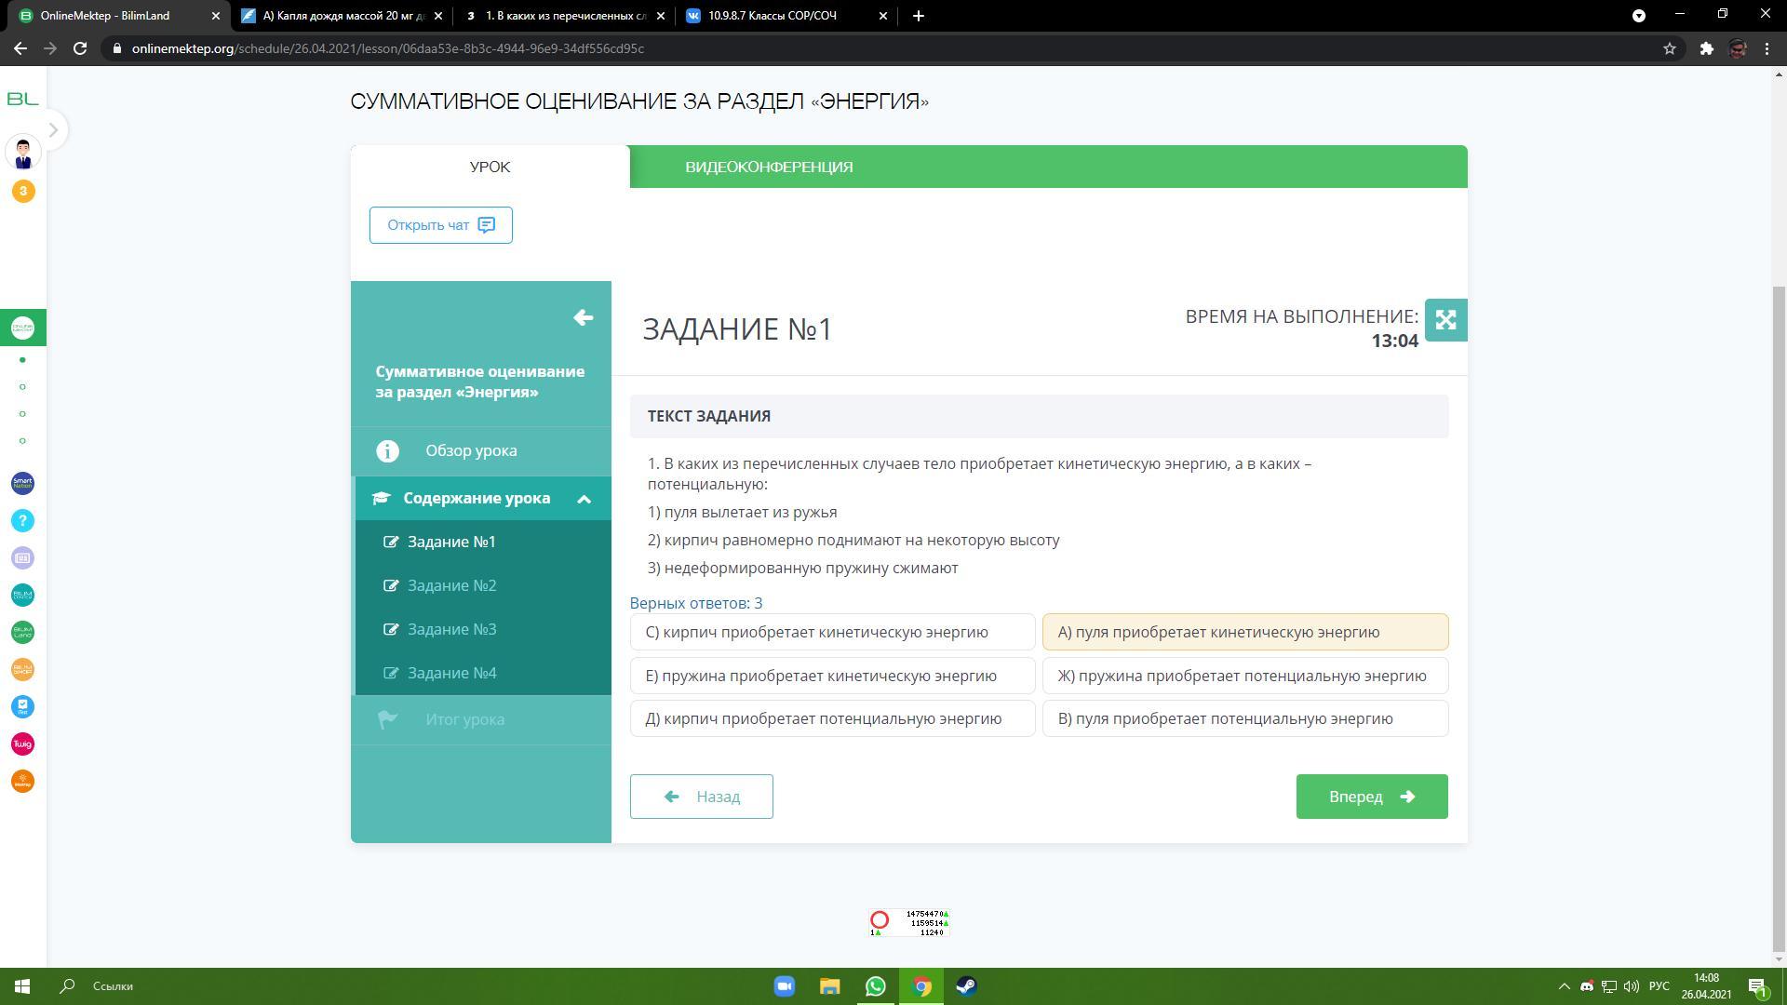Click the user avatar in left sidebar
This screenshot has height=1005, width=1787.
[23, 153]
